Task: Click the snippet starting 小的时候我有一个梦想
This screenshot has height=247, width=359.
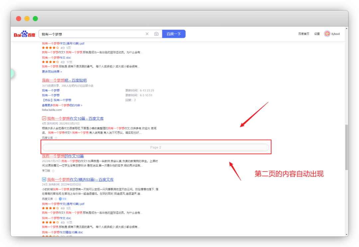Action: pos(100,191)
